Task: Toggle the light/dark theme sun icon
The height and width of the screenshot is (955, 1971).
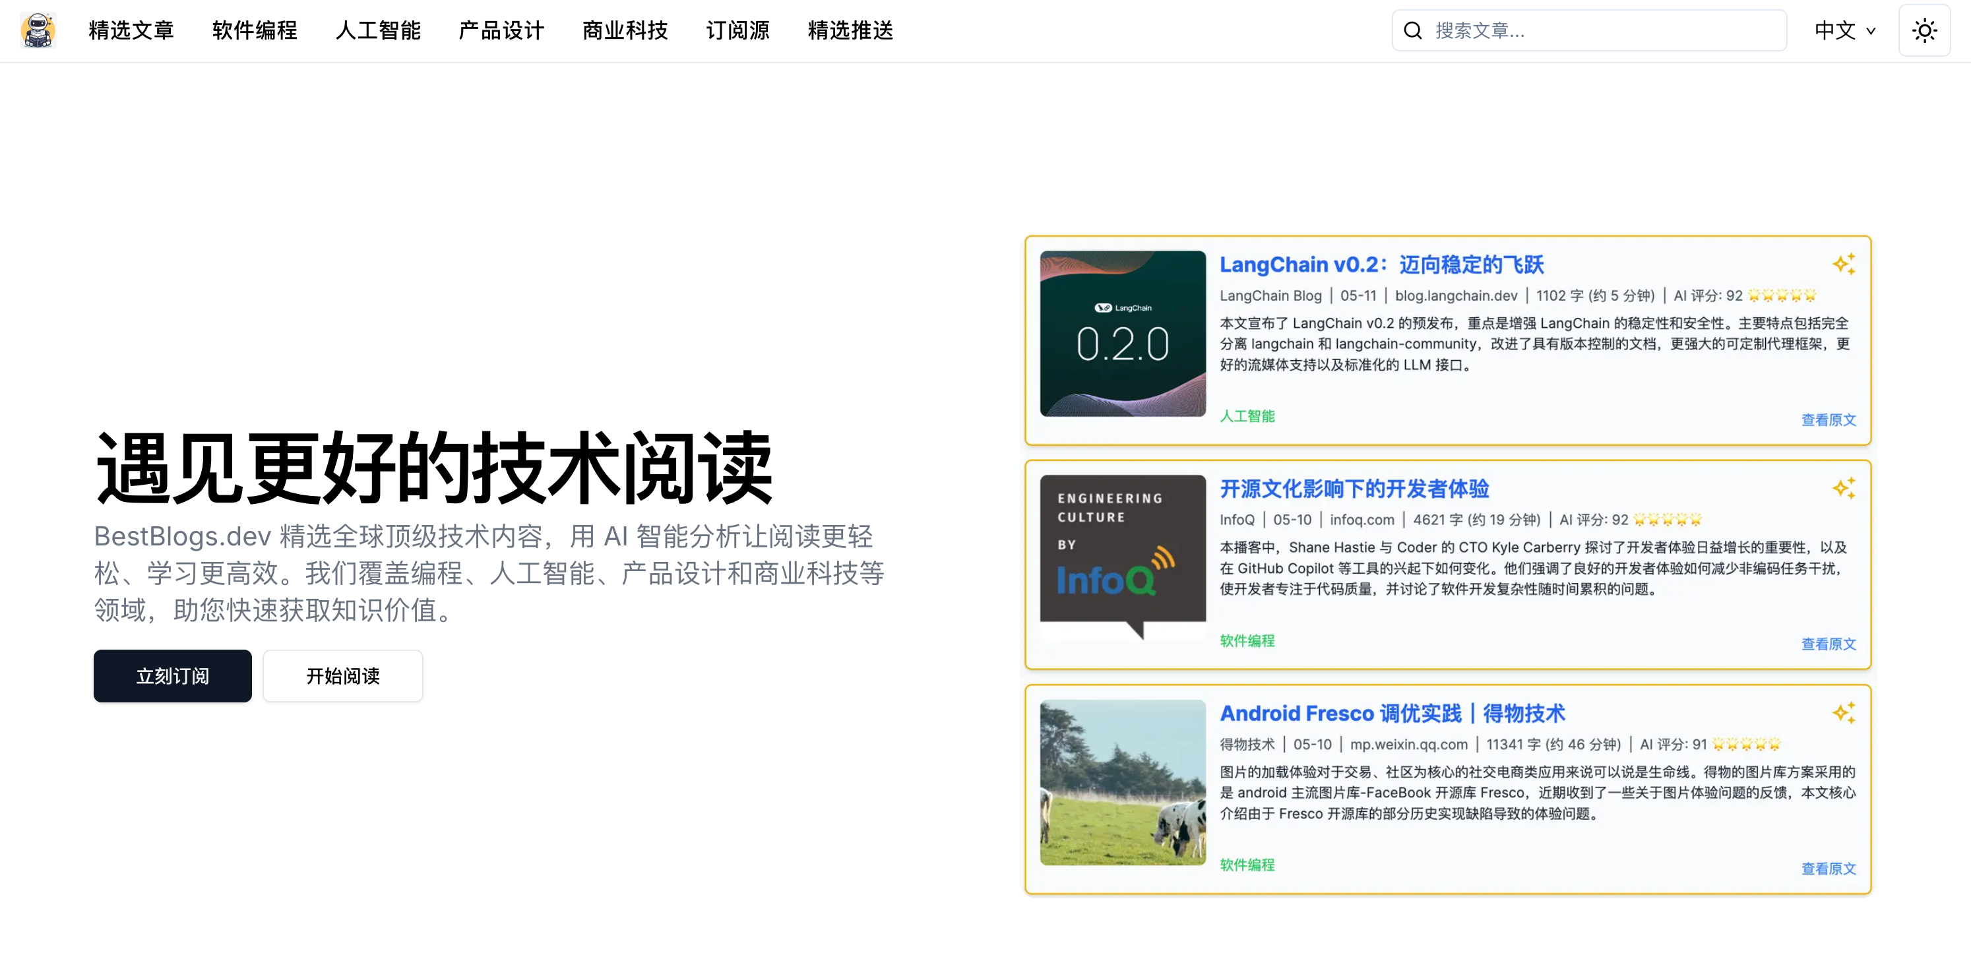Action: [x=1924, y=30]
